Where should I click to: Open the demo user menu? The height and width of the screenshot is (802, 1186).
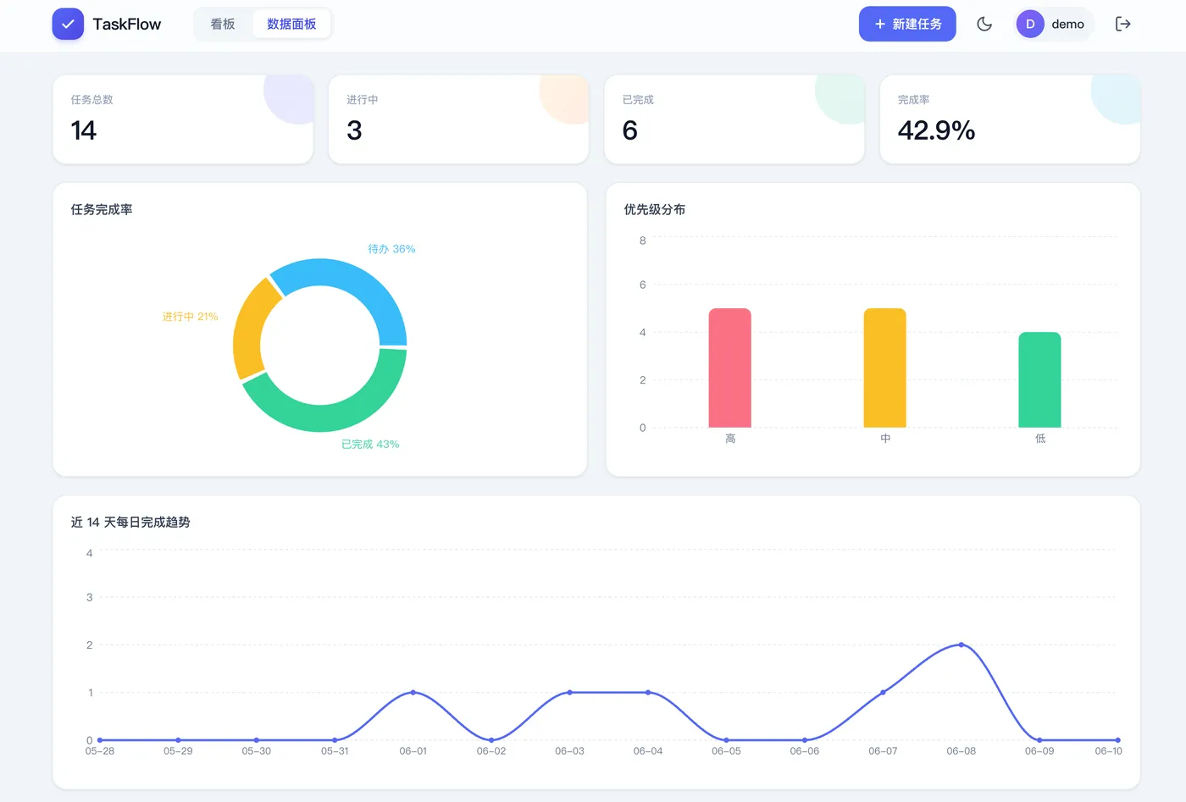click(x=1055, y=24)
